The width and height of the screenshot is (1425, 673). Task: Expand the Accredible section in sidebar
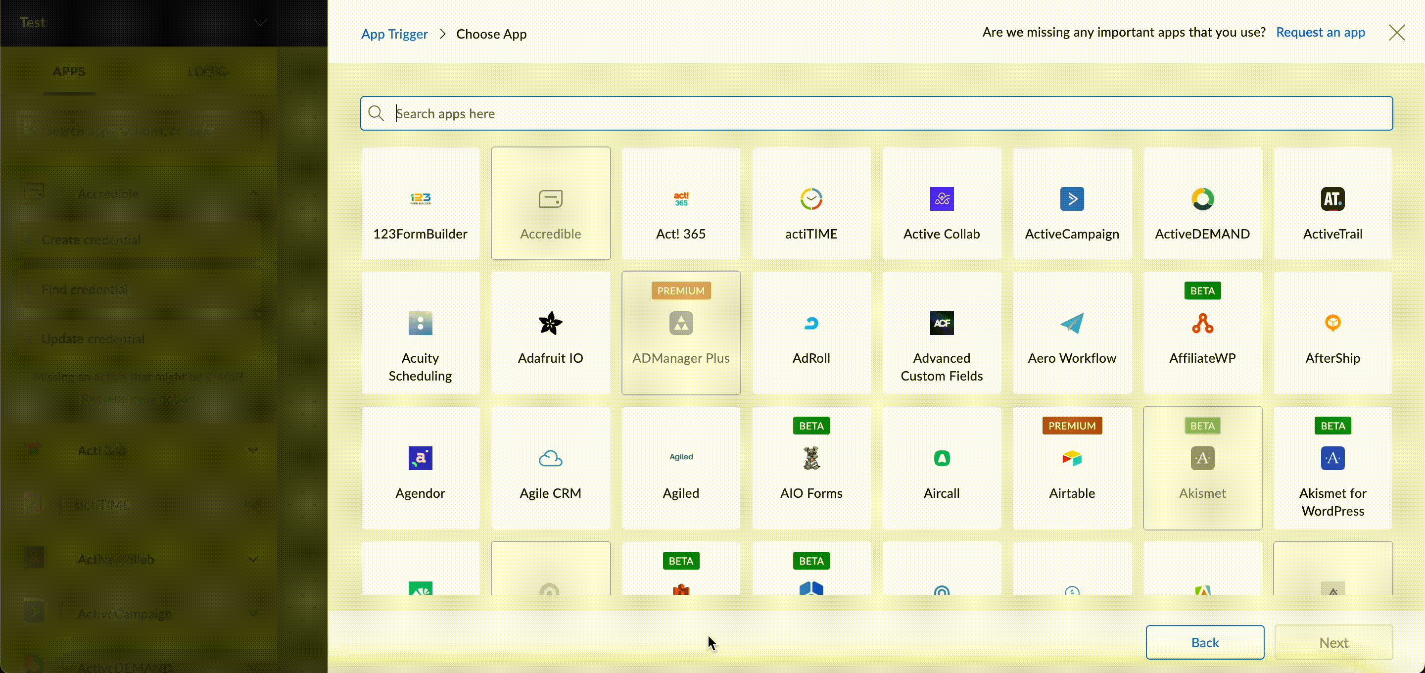point(254,193)
